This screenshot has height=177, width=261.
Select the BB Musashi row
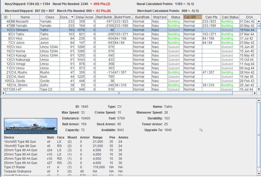click(x=129, y=21)
